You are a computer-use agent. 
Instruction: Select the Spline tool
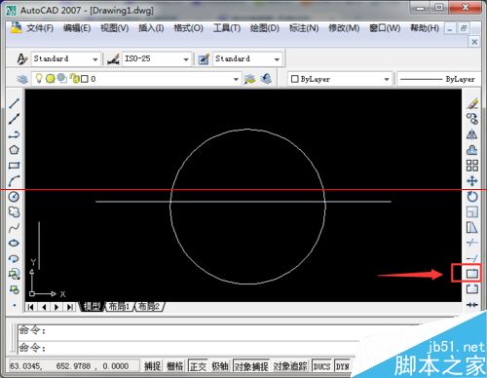click(x=14, y=228)
